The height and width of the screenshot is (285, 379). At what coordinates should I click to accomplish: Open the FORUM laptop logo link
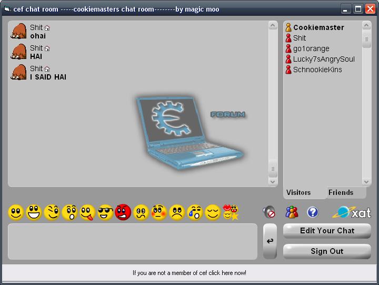click(190, 132)
